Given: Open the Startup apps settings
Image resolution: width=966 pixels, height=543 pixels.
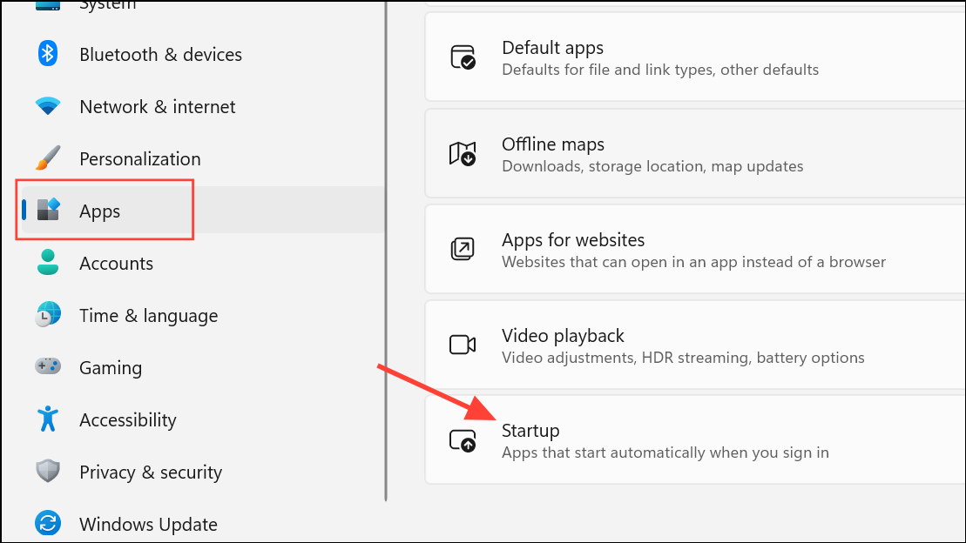Looking at the screenshot, I should tap(665, 440).
